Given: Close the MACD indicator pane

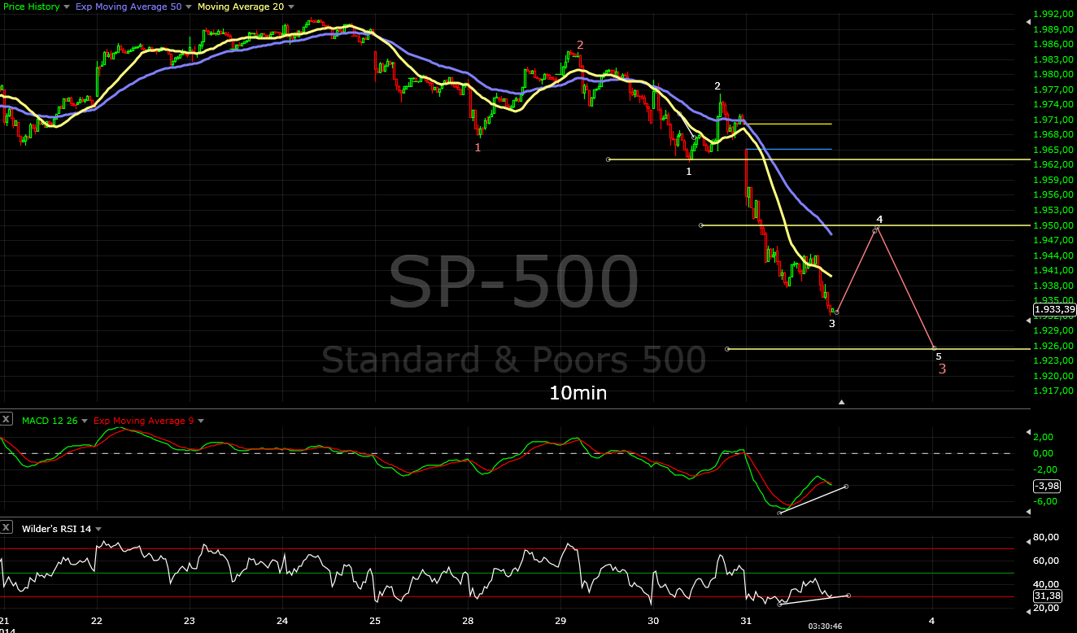Looking at the screenshot, I should pyautogui.click(x=7, y=420).
